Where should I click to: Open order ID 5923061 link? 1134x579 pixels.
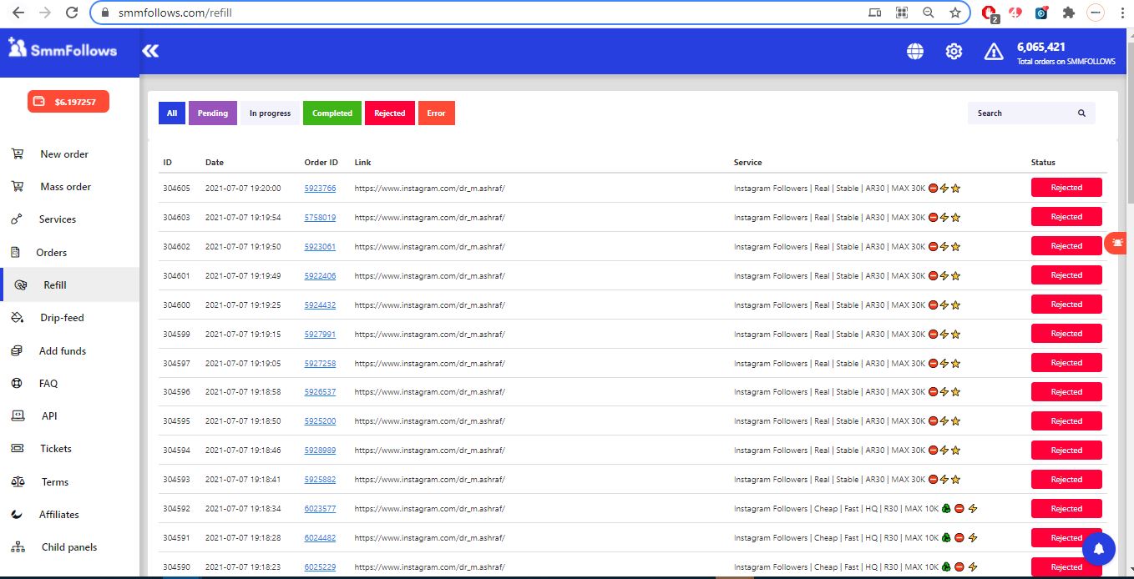(320, 247)
